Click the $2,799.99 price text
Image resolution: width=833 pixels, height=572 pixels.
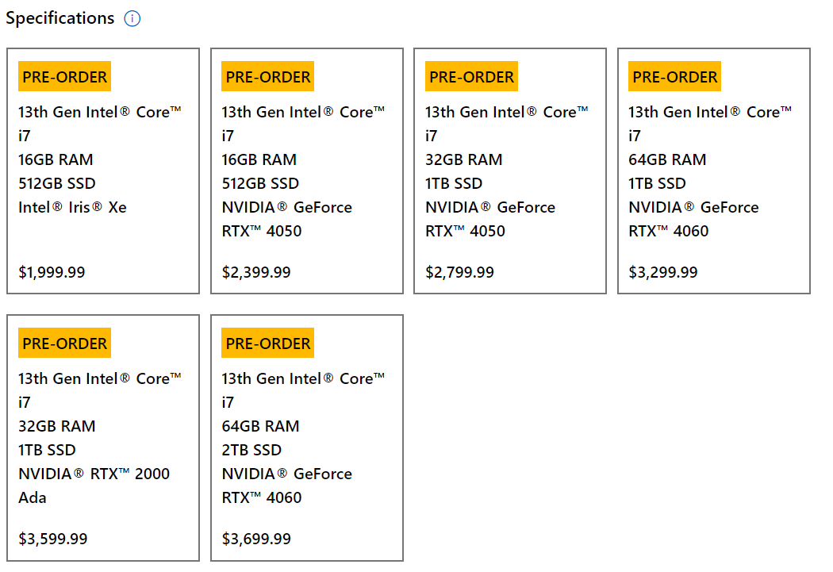459,272
